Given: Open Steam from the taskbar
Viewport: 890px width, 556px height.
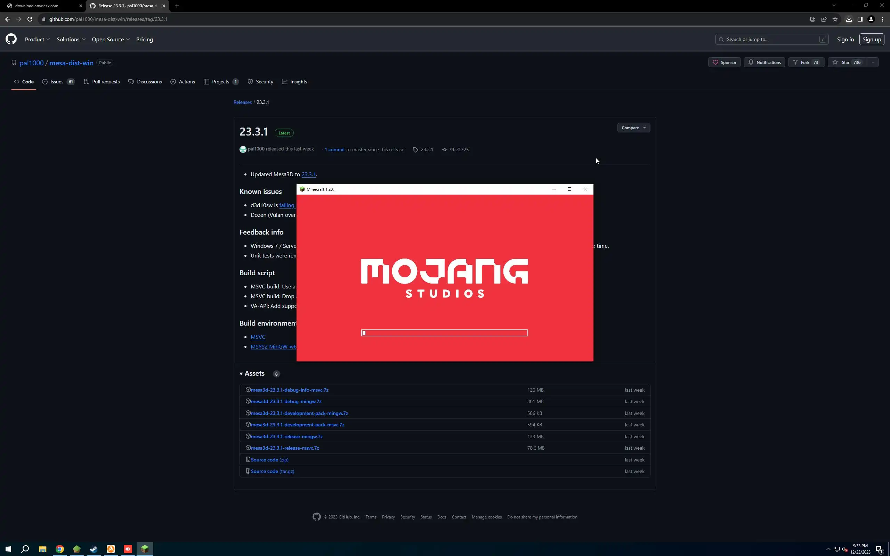Looking at the screenshot, I should [94, 549].
